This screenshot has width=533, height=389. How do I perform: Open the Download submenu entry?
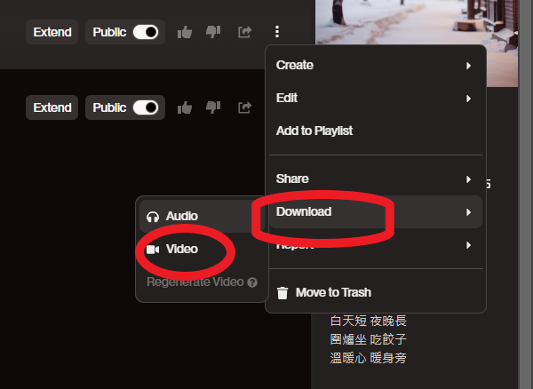click(x=376, y=212)
